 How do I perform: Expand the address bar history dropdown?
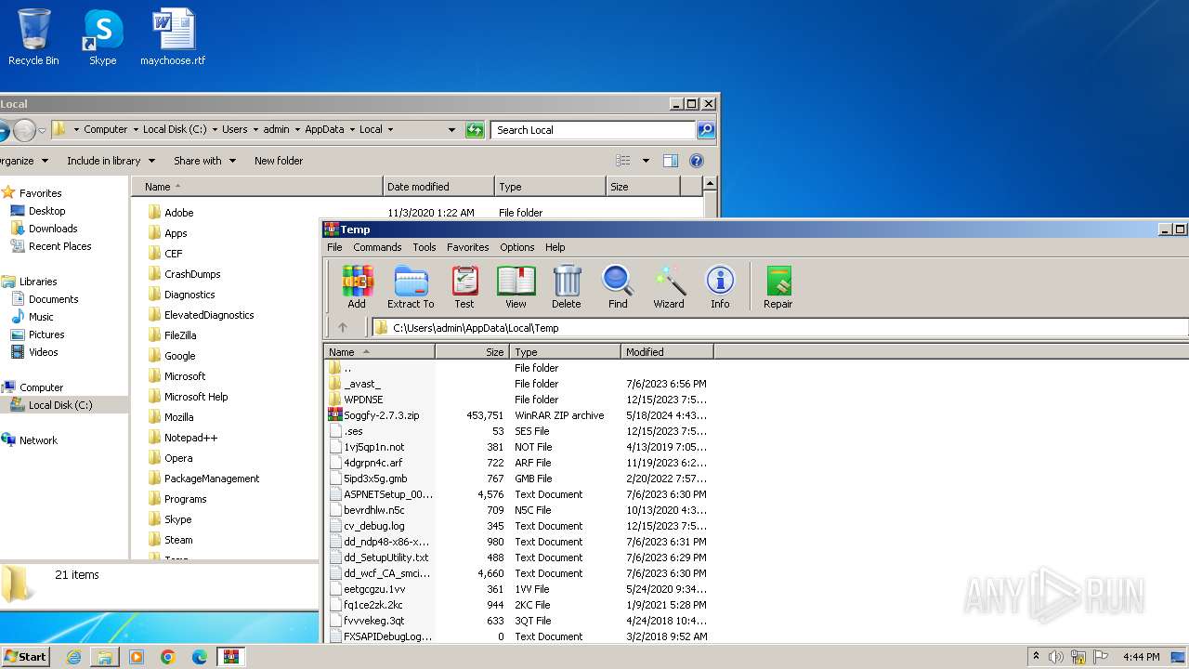click(451, 130)
